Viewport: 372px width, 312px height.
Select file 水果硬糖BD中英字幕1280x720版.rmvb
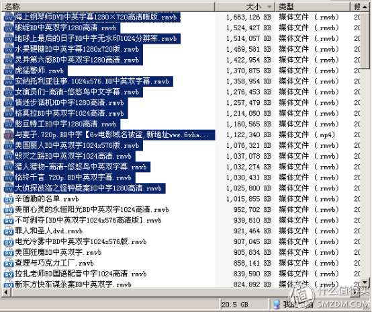point(77,50)
